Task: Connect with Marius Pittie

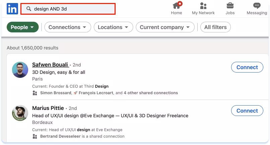Action: click(247, 111)
